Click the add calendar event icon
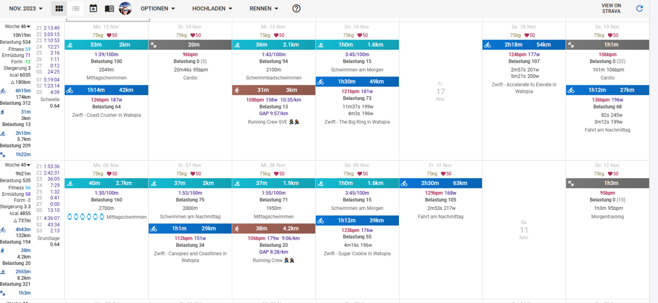Screen dimensions: 658x303 93,8
